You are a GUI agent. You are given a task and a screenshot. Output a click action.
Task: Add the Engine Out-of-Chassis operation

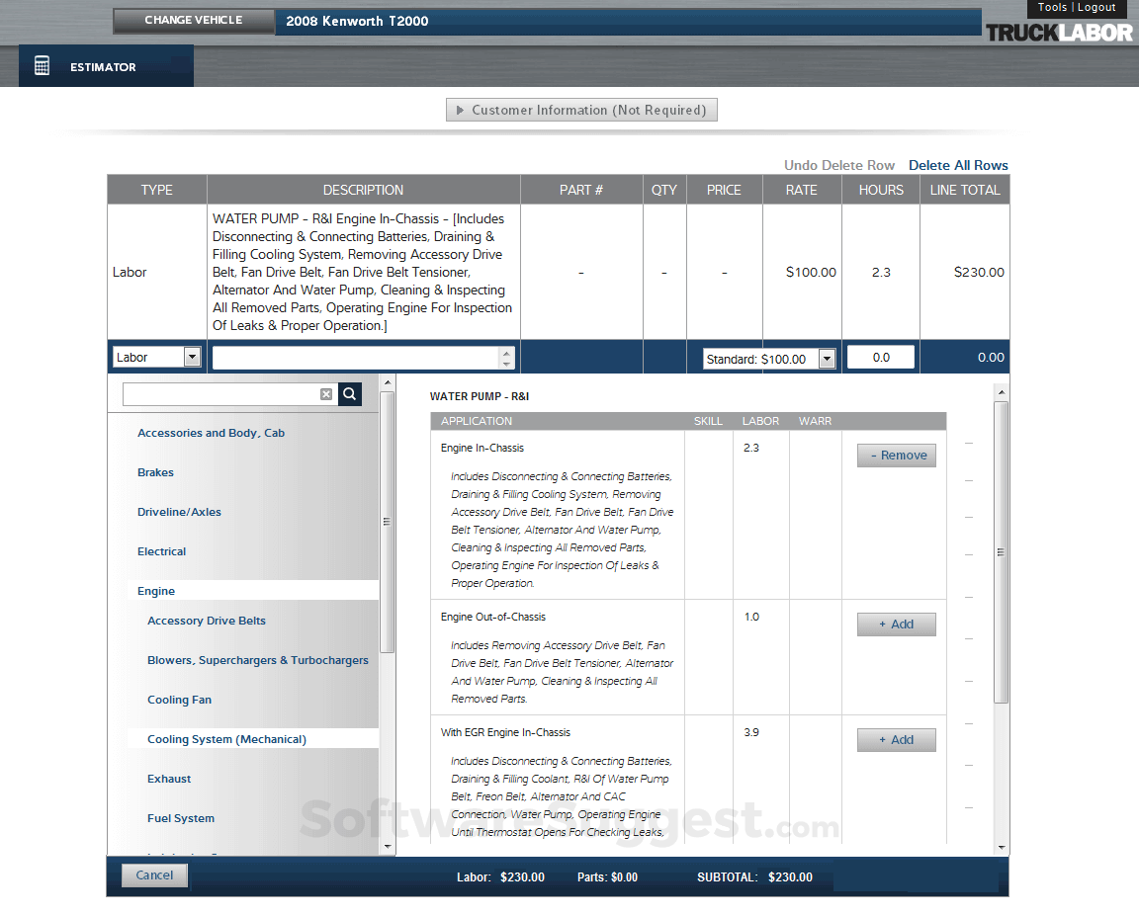pyautogui.click(x=896, y=624)
